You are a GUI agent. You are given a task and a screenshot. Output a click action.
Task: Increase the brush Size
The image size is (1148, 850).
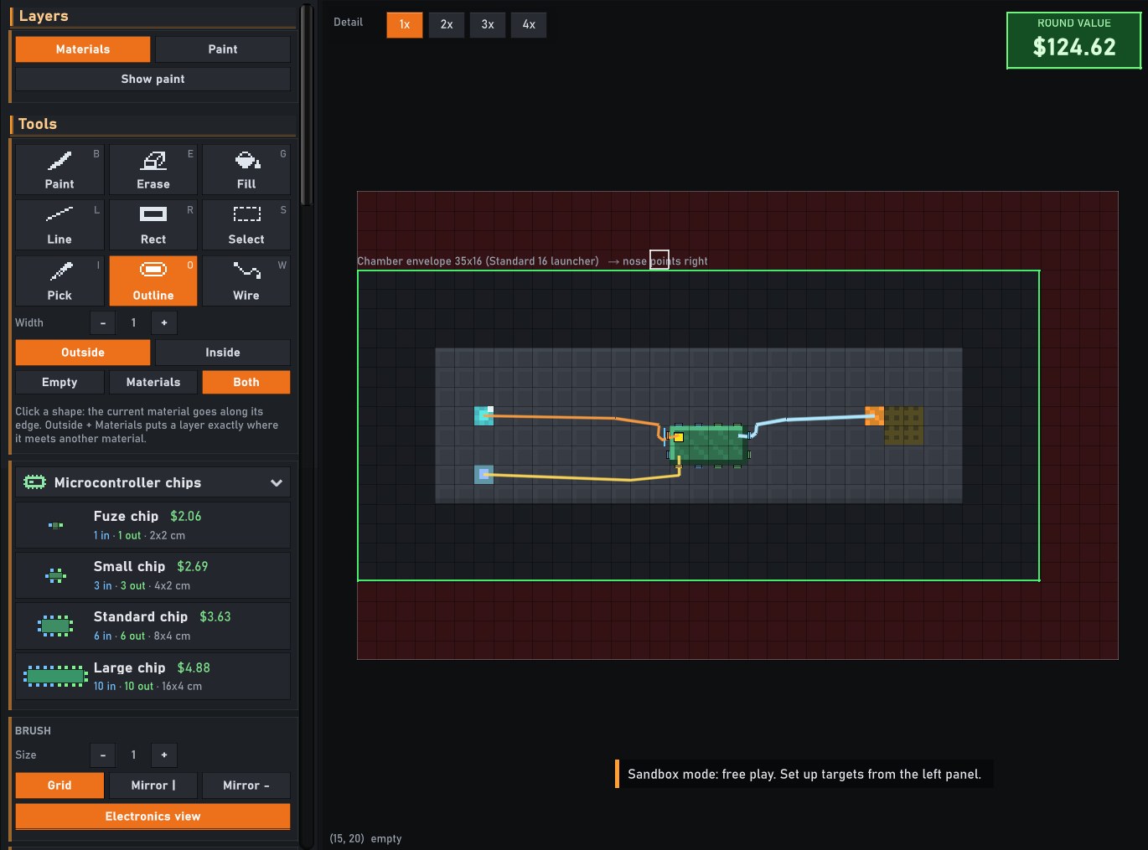pos(164,755)
